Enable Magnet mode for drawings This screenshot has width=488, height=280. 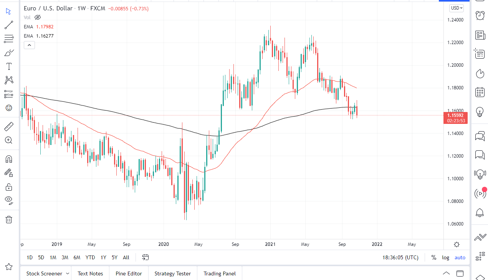(x=8, y=159)
